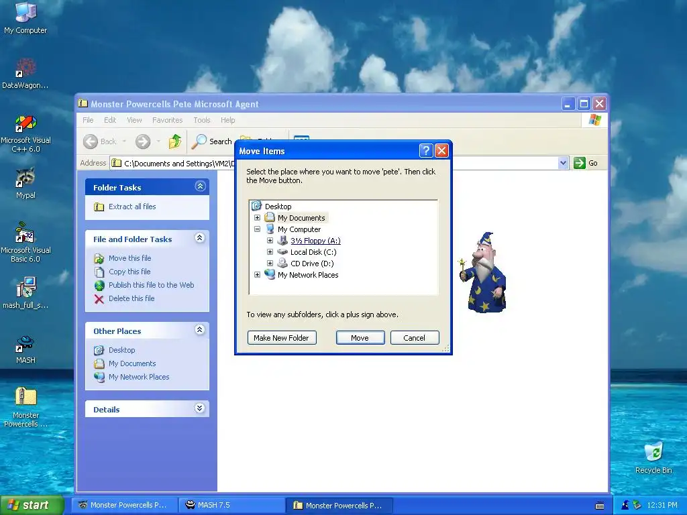Collapse the Other Places panel
This screenshot has width=687, height=515.
[200, 330]
